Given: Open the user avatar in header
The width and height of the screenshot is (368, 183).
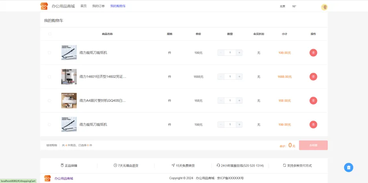Looking at the screenshot, I should click(324, 7).
